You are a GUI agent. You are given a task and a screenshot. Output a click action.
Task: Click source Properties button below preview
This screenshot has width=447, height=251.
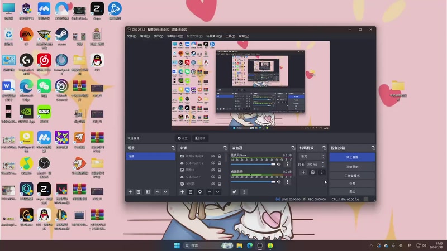pyautogui.click(x=183, y=138)
